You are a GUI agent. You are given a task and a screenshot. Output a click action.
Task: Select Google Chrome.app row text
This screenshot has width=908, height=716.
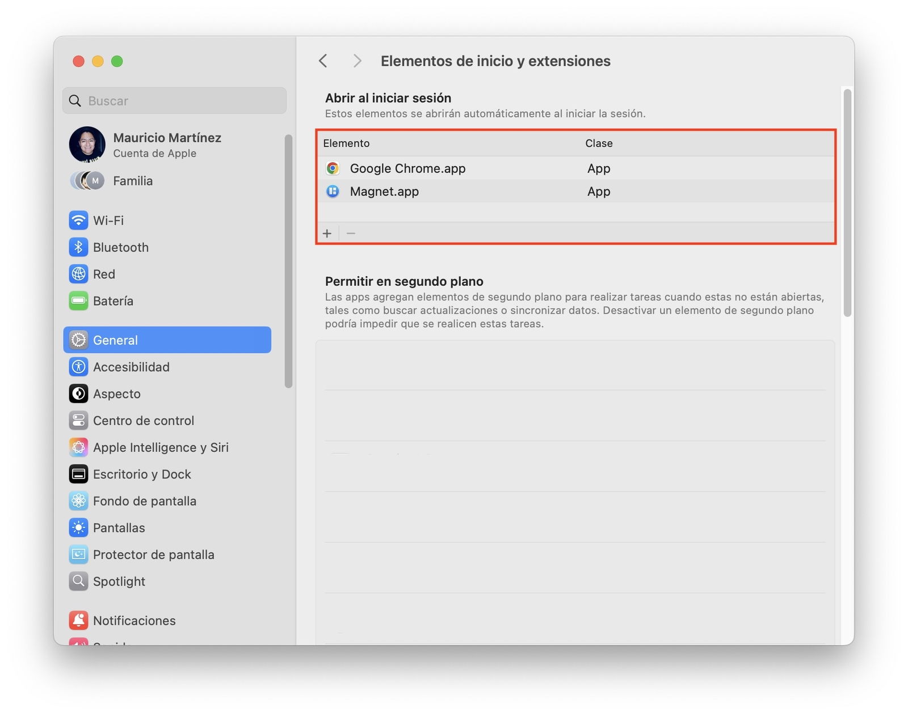[407, 168]
